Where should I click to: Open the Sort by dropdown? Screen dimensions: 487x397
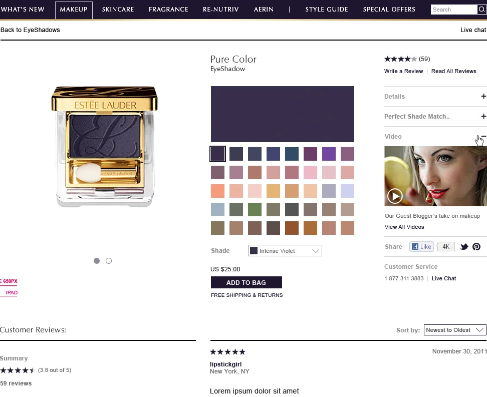455,330
